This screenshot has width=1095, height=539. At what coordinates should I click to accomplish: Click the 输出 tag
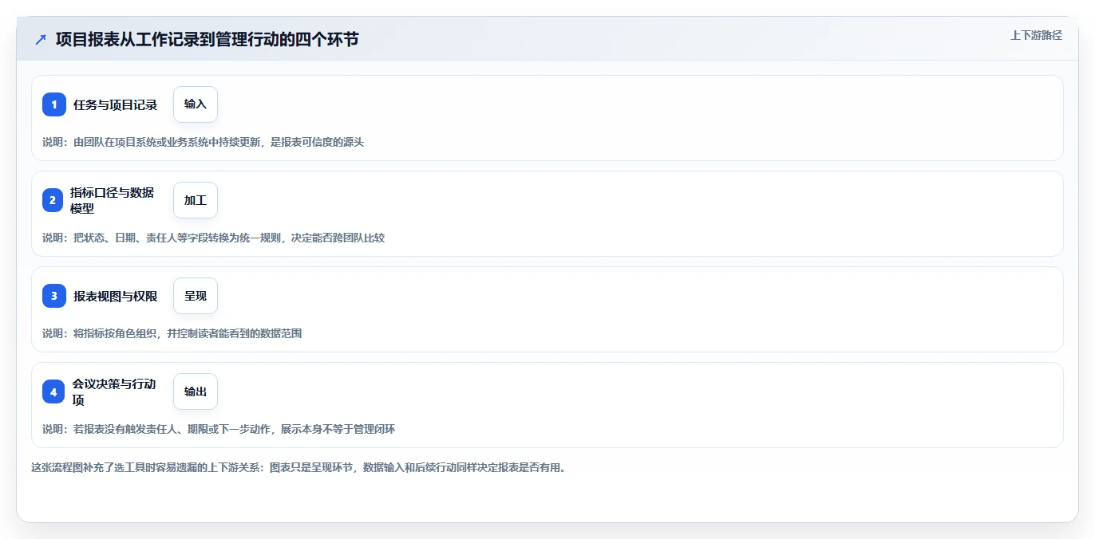coord(196,391)
